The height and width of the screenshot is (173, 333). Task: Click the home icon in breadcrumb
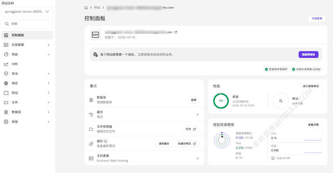coord(86,8)
